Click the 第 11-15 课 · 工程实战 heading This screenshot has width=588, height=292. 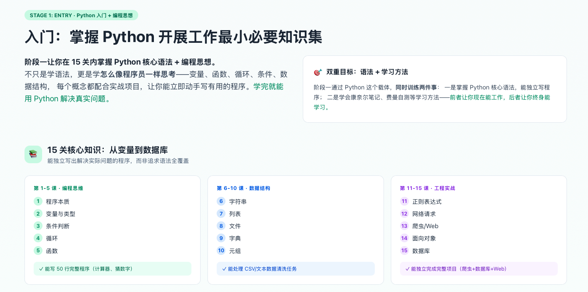click(427, 188)
